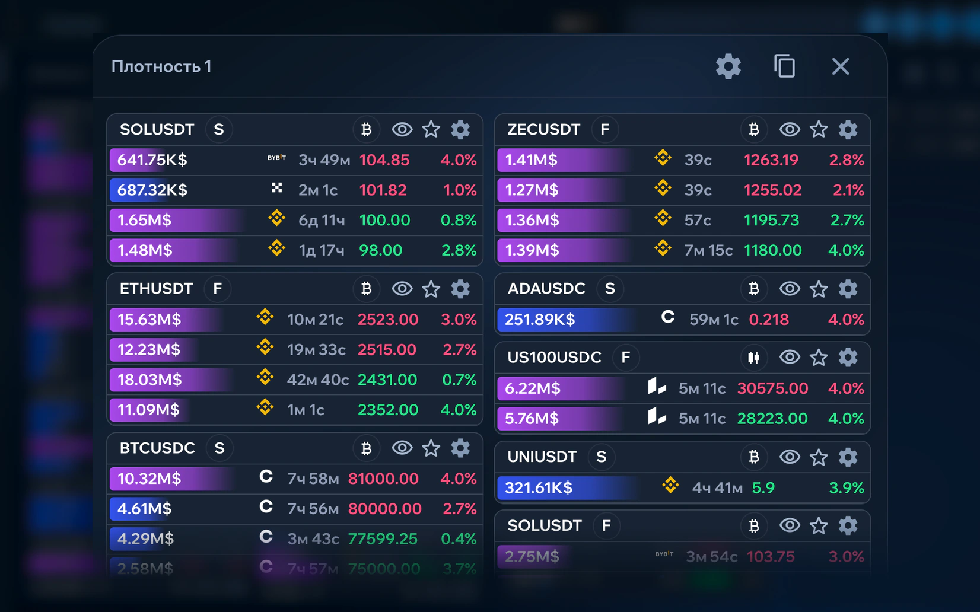Toggle the eye icon on BTCUSDC card
Viewport: 980px width, 612px height.
[x=402, y=448]
